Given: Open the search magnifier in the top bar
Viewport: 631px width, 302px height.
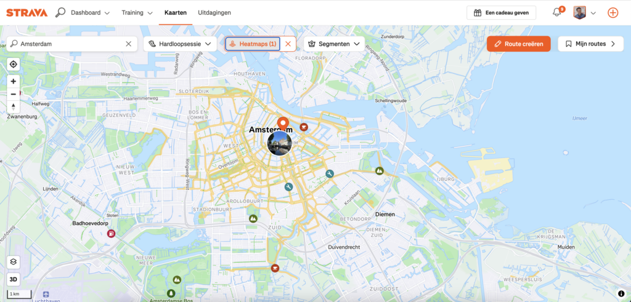Looking at the screenshot, I should coord(60,12).
